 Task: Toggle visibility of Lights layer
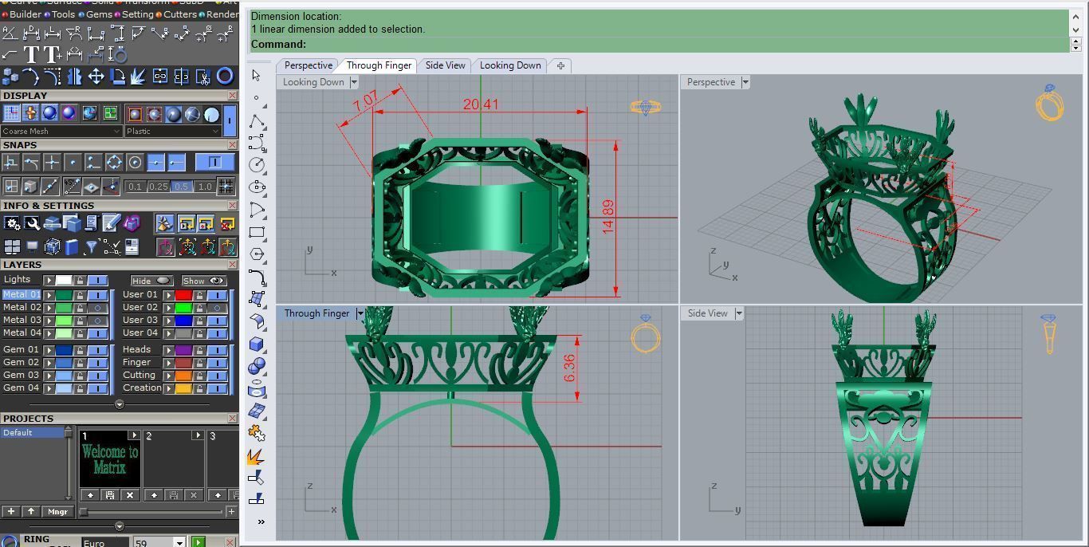tap(97, 280)
